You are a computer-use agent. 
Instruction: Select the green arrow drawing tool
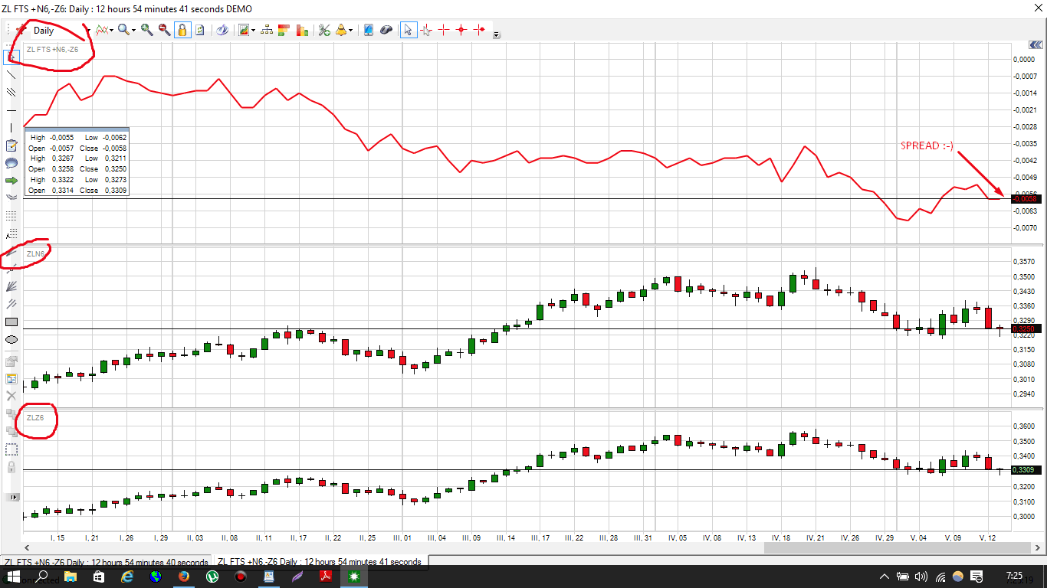pos(11,181)
